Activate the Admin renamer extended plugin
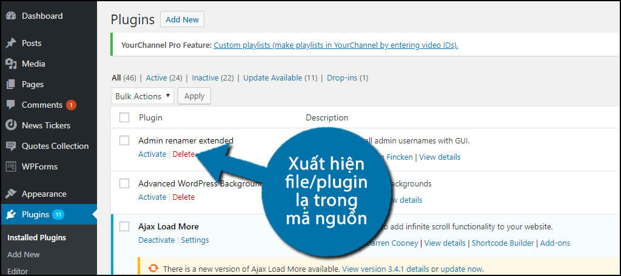621x276 pixels. point(152,154)
